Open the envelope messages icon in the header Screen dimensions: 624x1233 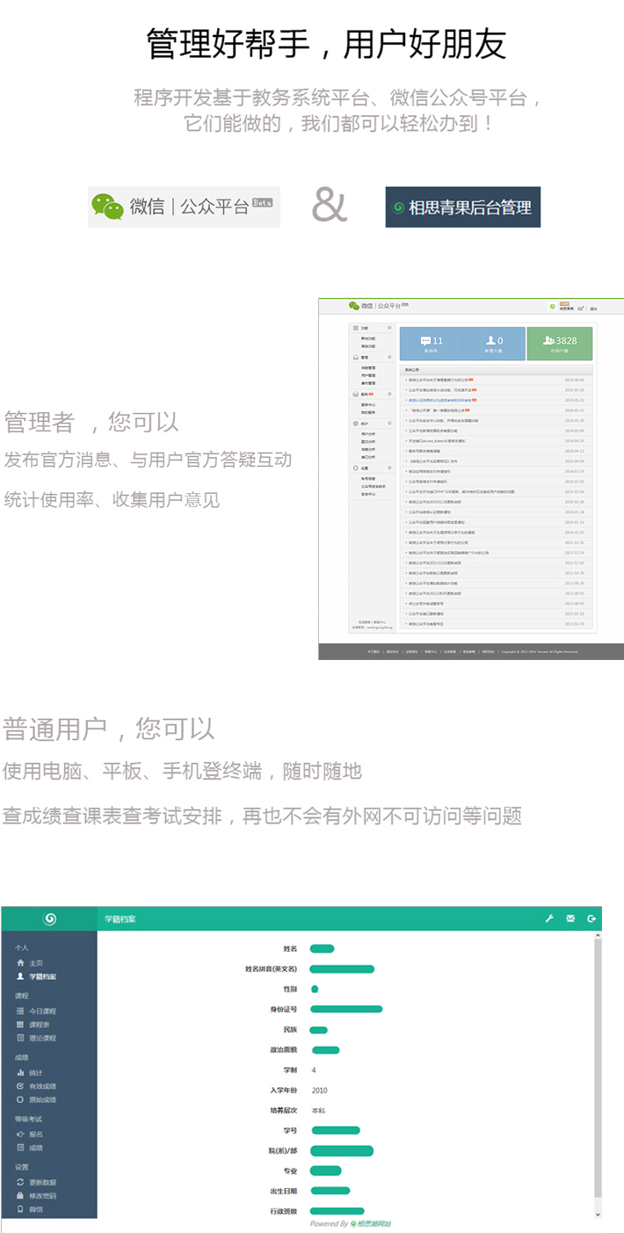point(570,918)
